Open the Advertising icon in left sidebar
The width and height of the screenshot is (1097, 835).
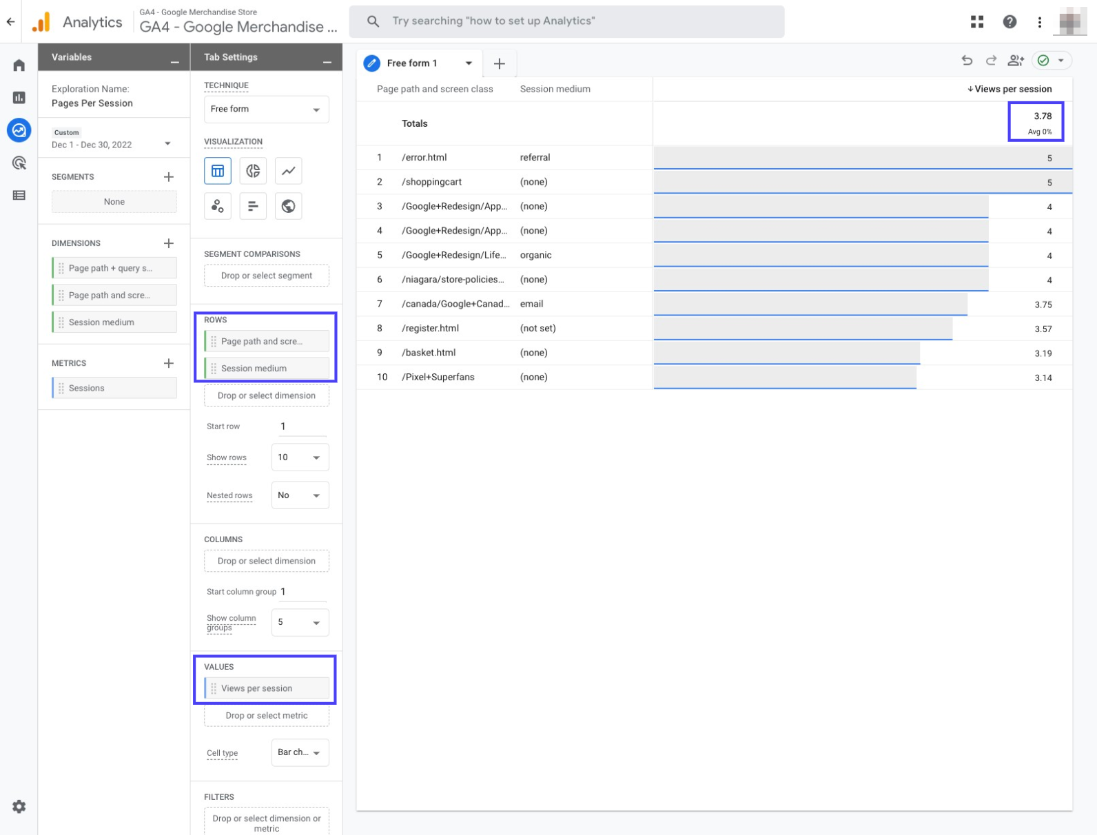[19, 163]
